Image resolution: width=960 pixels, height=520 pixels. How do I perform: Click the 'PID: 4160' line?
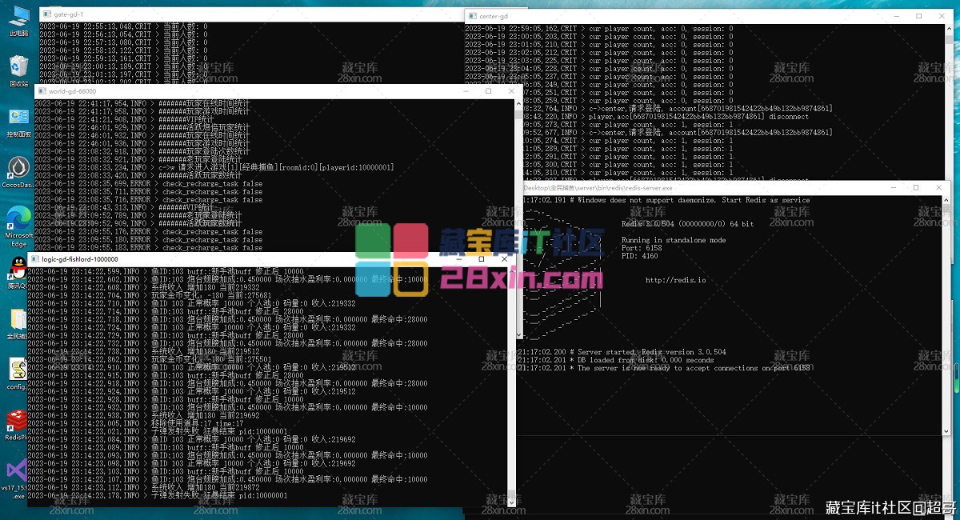(640, 256)
